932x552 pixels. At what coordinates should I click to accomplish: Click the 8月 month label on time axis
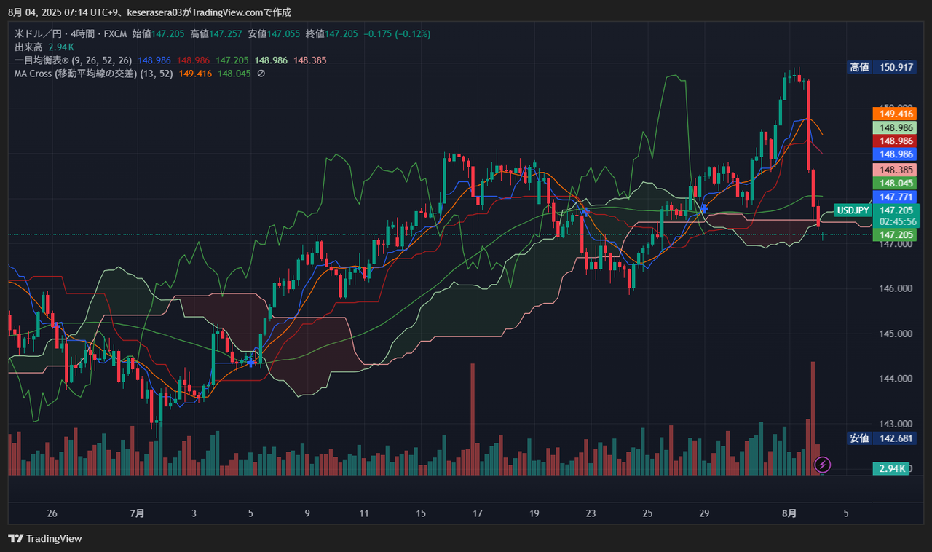[789, 513]
